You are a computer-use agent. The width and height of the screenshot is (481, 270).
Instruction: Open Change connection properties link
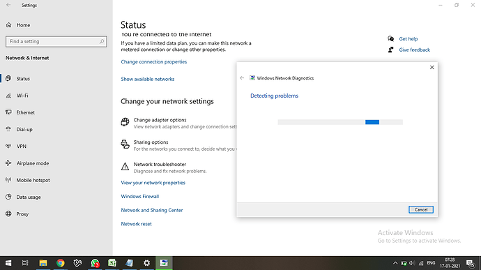pyautogui.click(x=153, y=61)
